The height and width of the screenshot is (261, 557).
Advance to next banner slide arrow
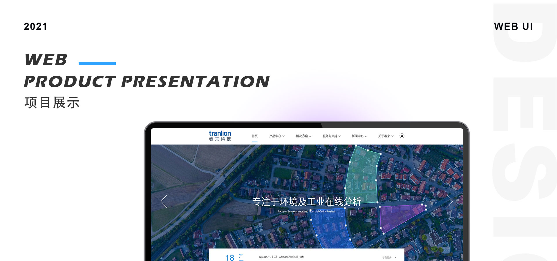click(x=449, y=201)
